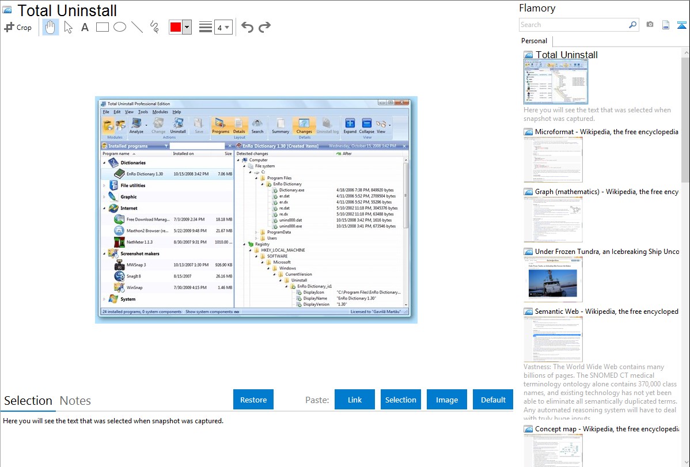The height and width of the screenshot is (467, 690).
Task: Open the Total Uninstall snapshot thumbnail
Action: click(556, 82)
